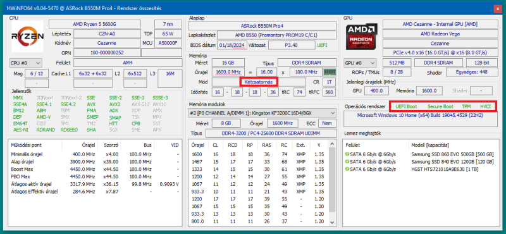Open the CPU #0 selector dropdown

point(26,63)
